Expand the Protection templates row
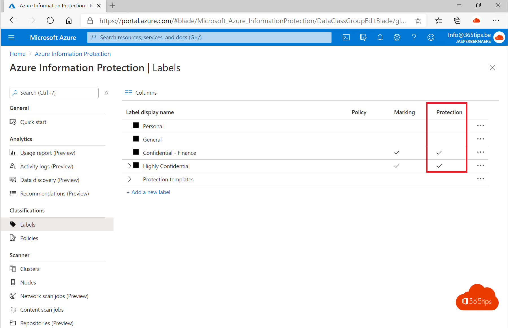This screenshot has height=328, width=508. [x=129, y=179]
